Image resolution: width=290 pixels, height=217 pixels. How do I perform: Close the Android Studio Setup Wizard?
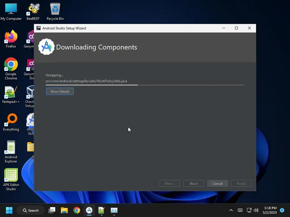point(249,28)
